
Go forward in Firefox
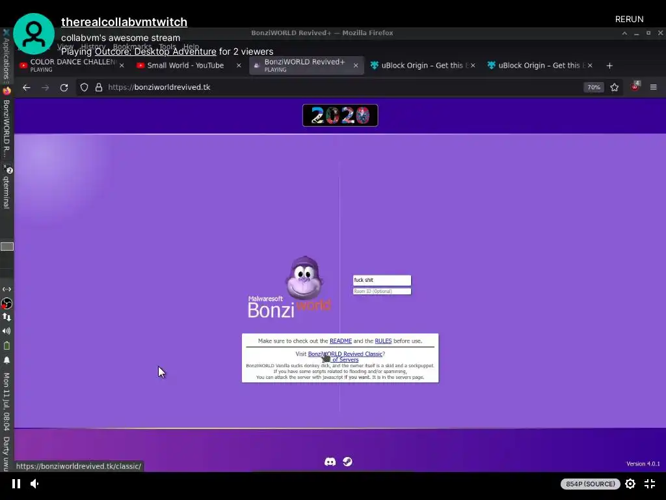[x=45, y=87]
